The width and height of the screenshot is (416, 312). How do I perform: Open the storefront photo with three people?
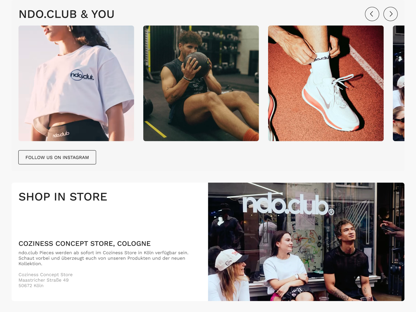[306, 242]
